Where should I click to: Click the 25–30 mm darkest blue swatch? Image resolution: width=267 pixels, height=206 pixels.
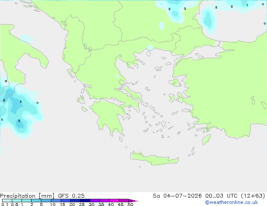[85, 201]
